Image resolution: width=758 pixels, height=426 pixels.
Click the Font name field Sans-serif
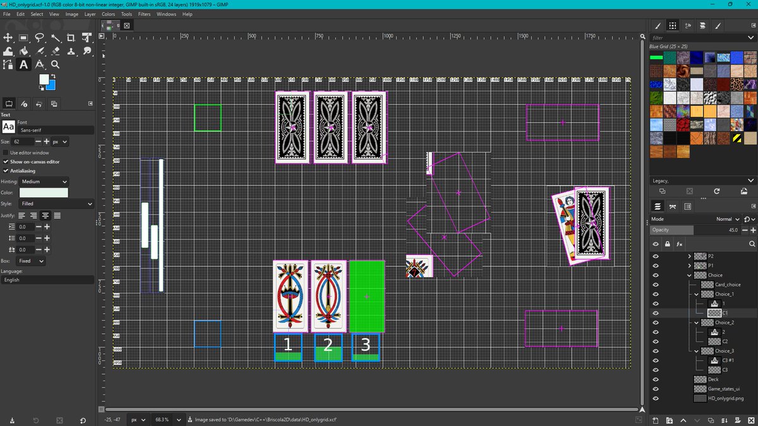(x=56, y=130)
